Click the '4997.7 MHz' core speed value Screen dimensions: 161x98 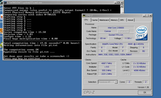coord(107,63)
